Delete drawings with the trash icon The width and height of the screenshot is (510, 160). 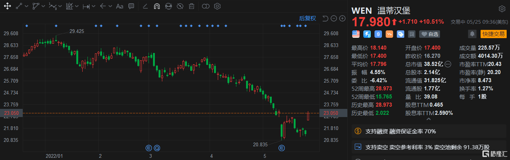pos(191,6)
